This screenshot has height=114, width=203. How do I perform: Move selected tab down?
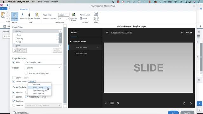pyautogui.click(x=60, y=50)
